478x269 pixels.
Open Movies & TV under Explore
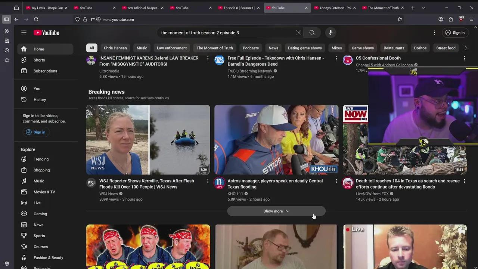[45, 192]
